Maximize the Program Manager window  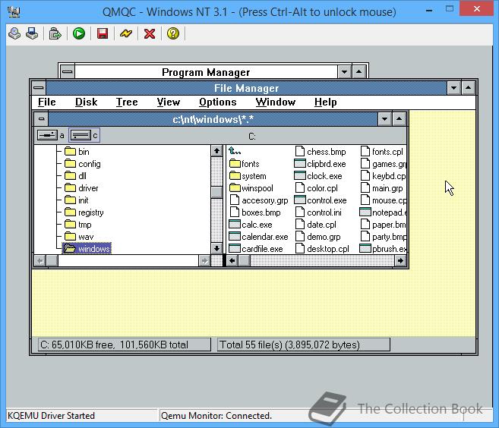pyautogui.click(x=359, y=72)
